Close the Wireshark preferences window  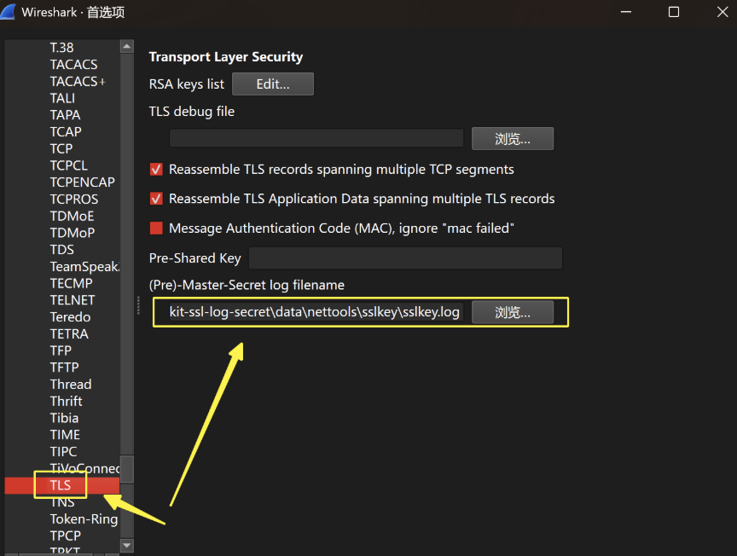click(722, 12)
